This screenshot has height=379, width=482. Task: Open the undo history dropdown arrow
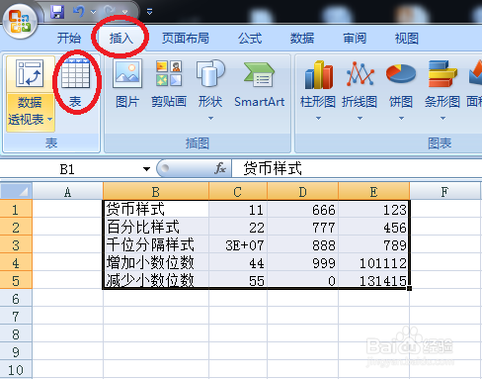point(94,12)
